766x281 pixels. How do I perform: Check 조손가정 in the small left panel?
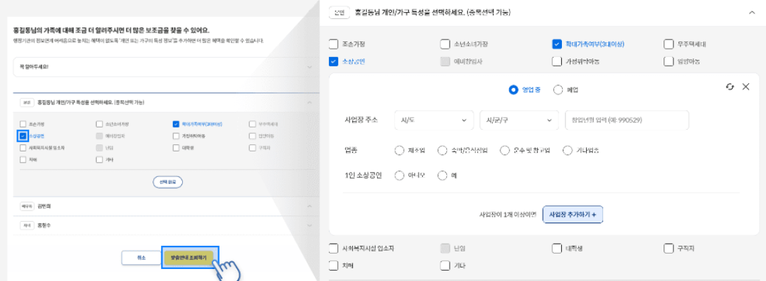pos(23,124)
